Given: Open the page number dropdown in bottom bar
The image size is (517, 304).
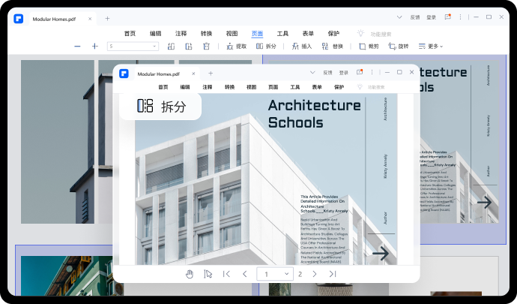Looking at the screenshot, I should 274,274.
